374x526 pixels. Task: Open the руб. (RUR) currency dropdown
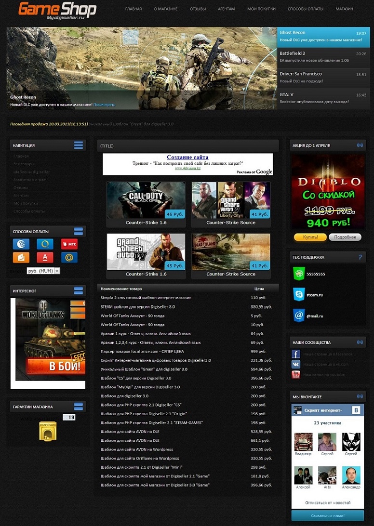click(x=43, y=271)
